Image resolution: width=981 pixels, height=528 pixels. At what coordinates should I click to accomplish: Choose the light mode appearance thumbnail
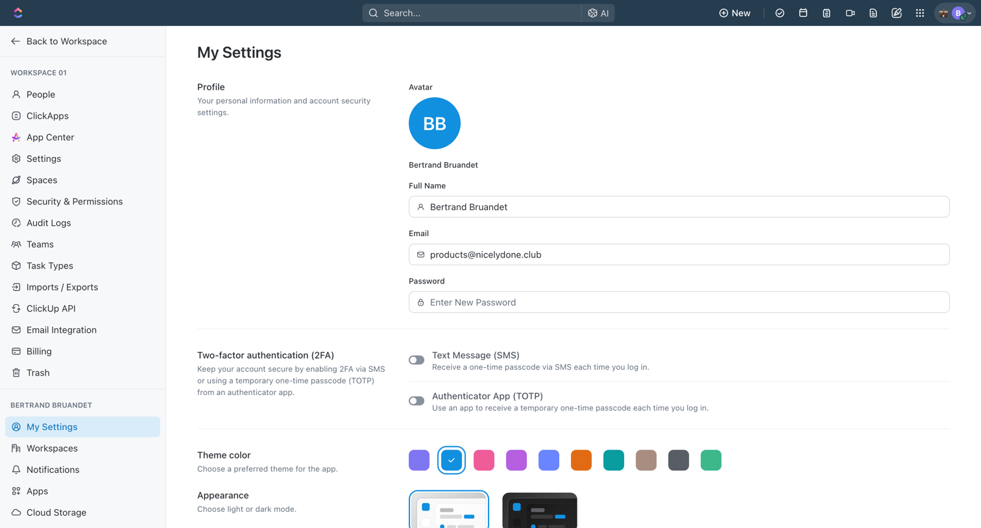pyautogui.click(x=449, y=510)
